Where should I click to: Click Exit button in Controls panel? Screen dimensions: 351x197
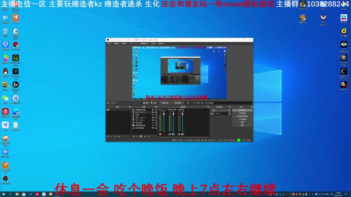point(242,125)
